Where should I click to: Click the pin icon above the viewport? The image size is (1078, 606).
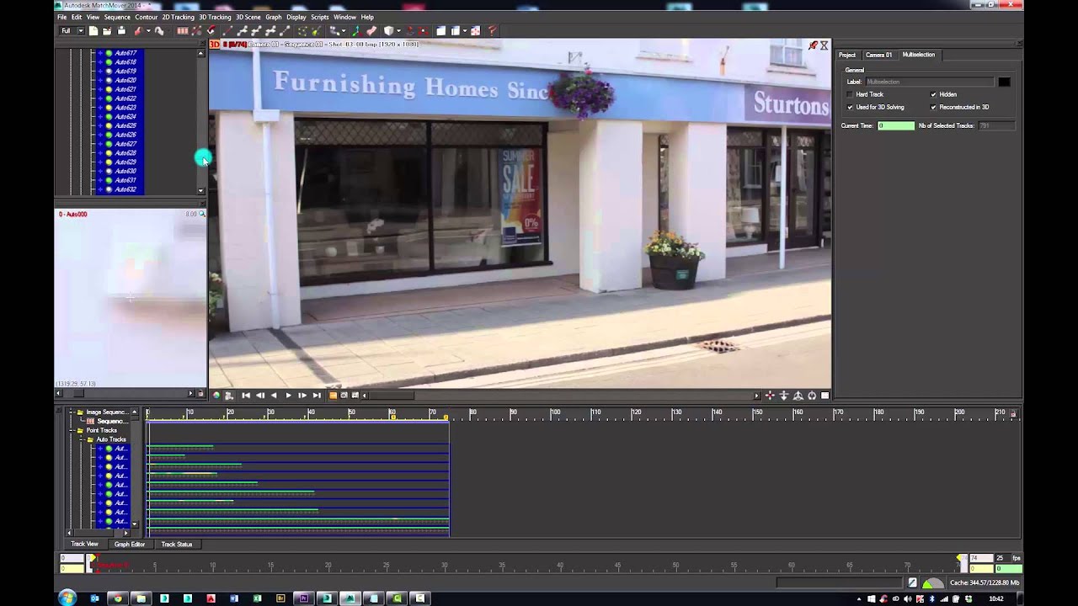pos(813,45)
